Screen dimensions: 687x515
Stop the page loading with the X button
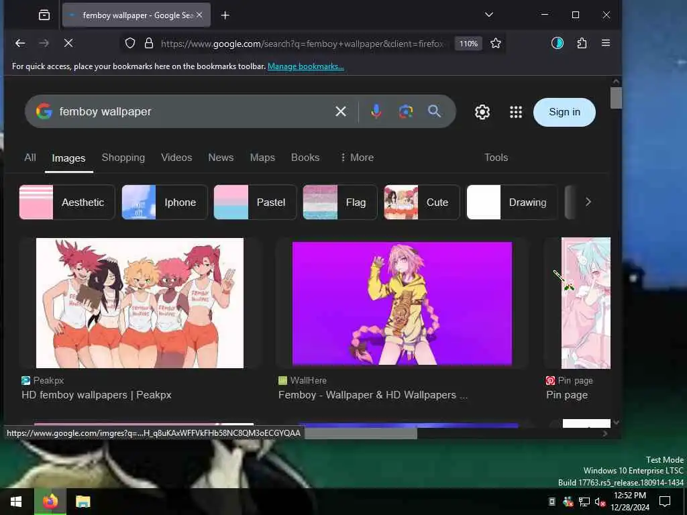click(68, 43)
